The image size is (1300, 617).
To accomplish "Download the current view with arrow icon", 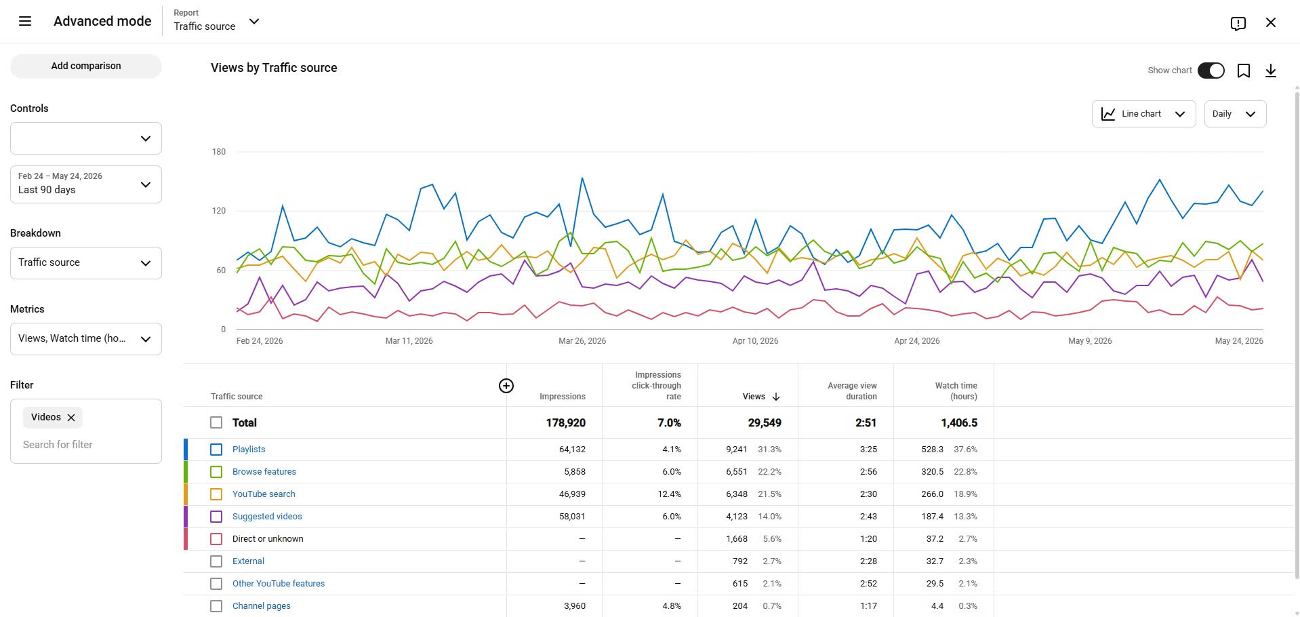I will pyautogui.click(x=1271, y=71).
